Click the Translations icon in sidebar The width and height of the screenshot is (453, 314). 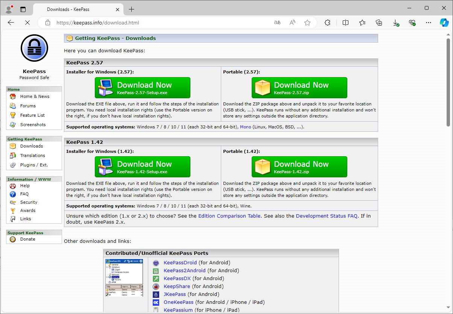13,155
